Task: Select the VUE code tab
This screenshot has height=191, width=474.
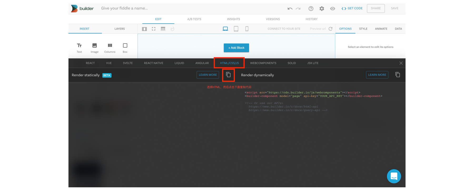Action: pos(109,63)
